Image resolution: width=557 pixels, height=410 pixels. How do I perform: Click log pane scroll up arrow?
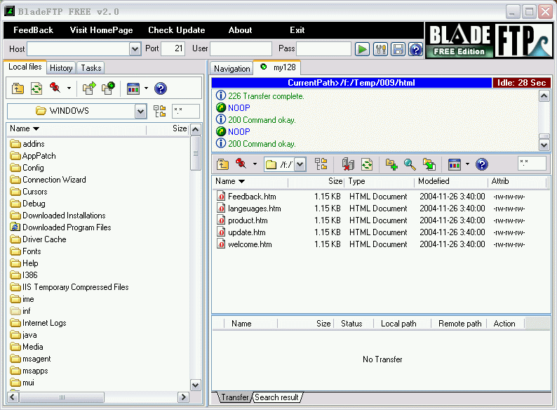coord(544,96)
